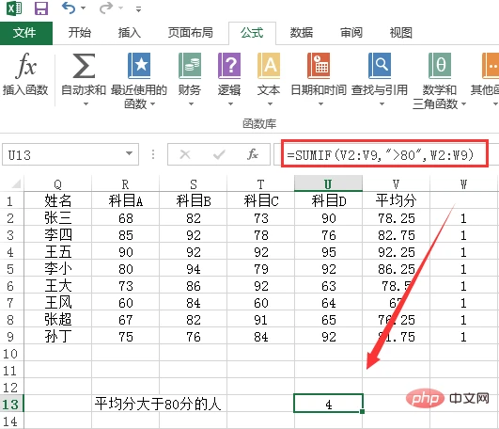The height and width of the screenshot is (429, 499).
Task: Open the customize quick access toolbar menu
Action: [138, 9]
